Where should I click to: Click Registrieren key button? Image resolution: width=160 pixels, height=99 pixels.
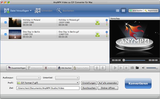point(151,11)
